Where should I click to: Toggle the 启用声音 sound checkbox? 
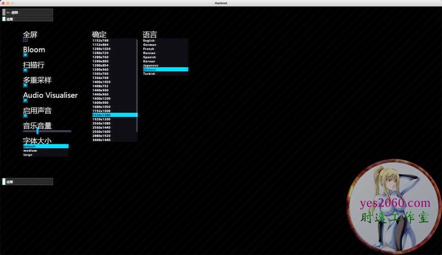click(25, 115)
